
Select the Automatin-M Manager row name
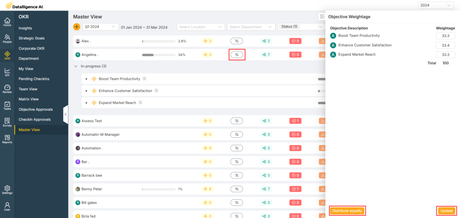[x=100, y=135]
